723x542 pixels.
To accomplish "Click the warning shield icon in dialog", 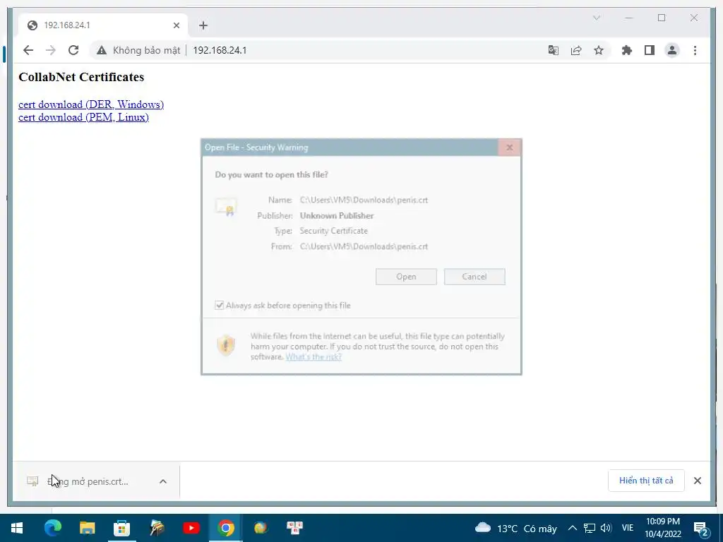I will point(226,345).
